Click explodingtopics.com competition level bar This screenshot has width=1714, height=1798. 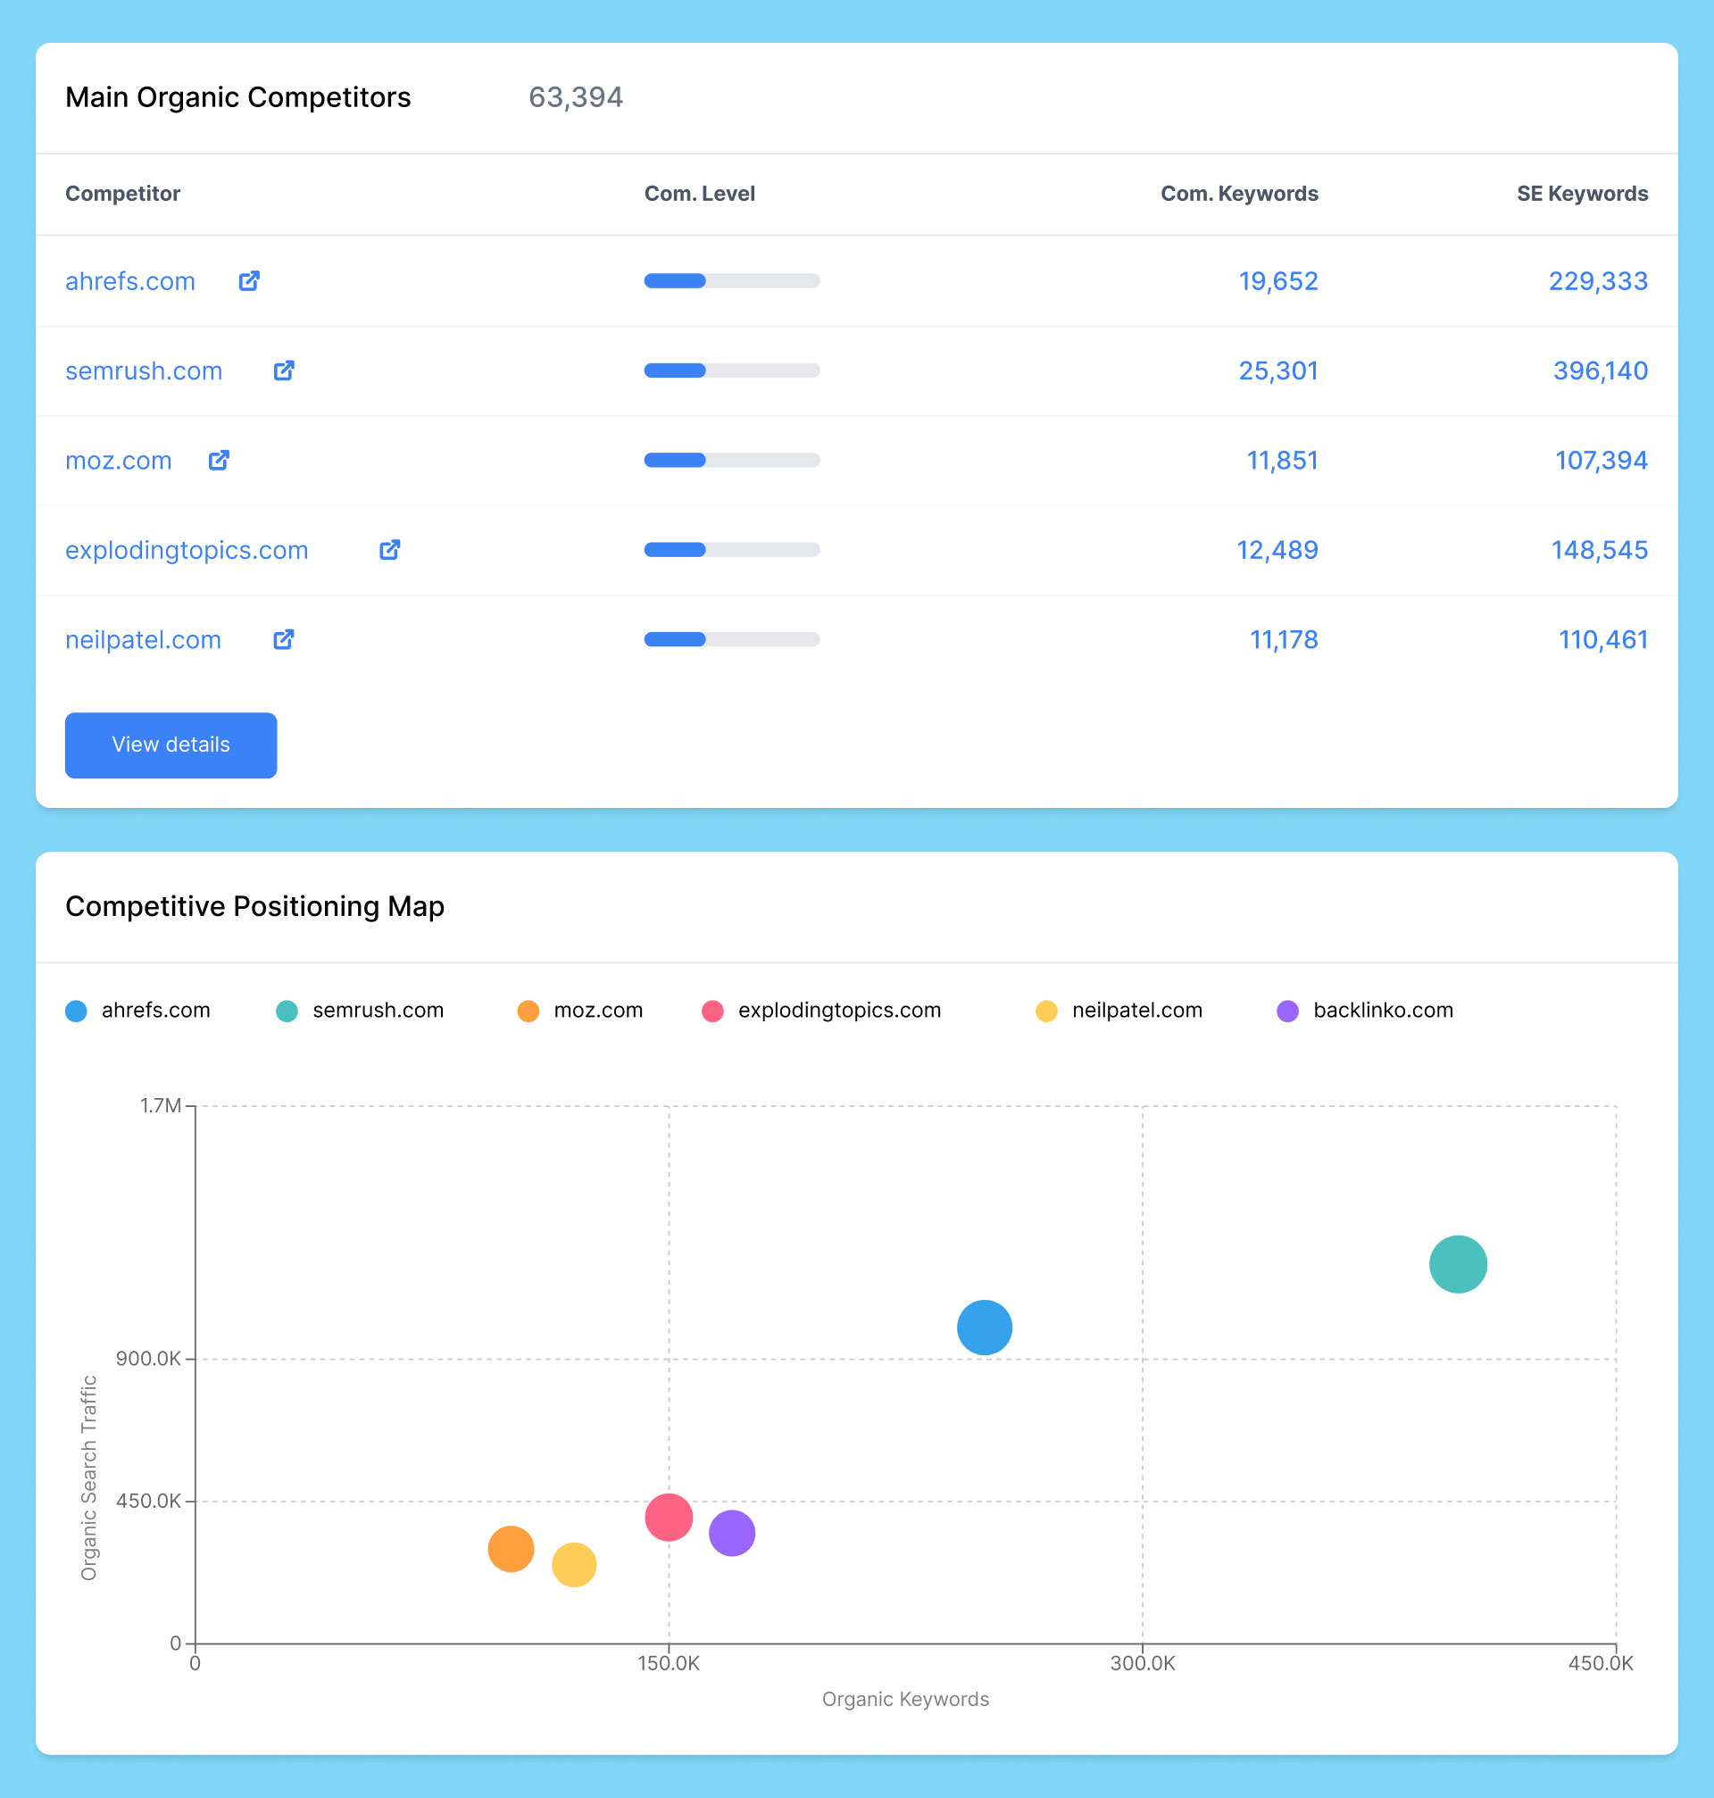pos(732,549)
